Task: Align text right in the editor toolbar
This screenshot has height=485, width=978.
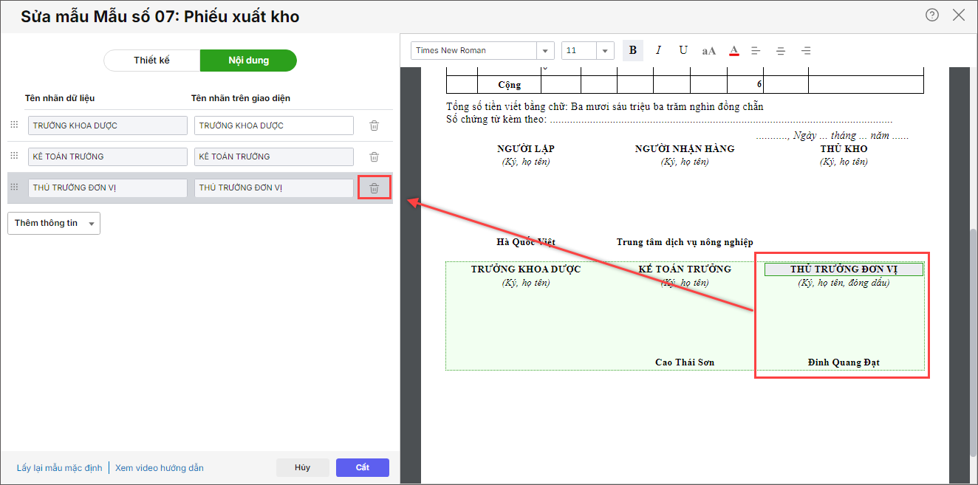Action: tap(806, 51)
